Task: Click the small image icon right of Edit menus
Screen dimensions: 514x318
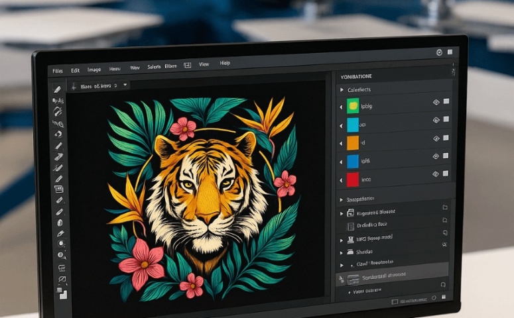Action: [187, 66]
